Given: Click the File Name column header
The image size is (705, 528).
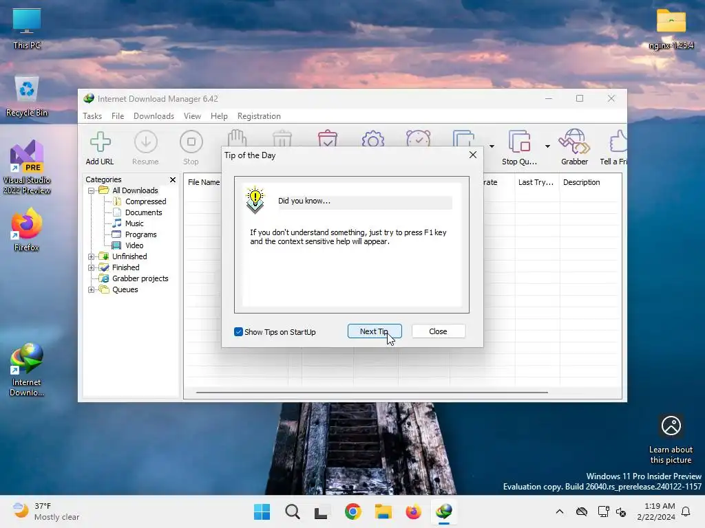Looking at the screenshot, I should [x=204, y=182].
